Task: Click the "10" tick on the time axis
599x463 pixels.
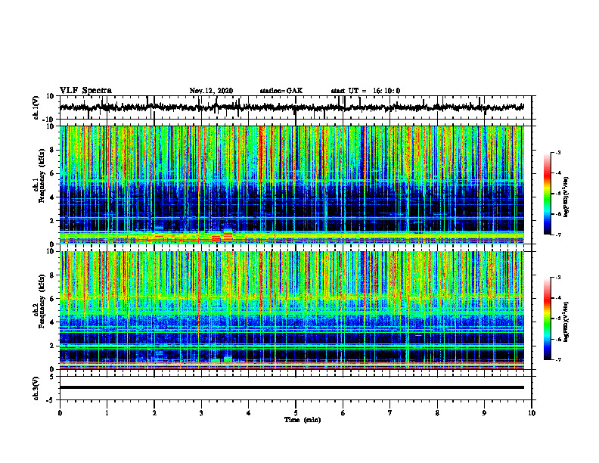Action: pyautogui.click(x=532, y=413)
